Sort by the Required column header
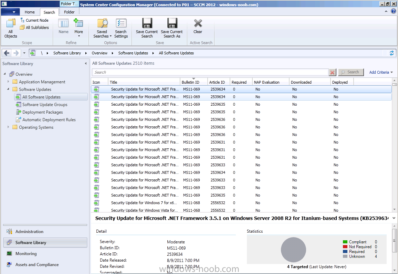The width and height of the screenshot is (398, 274). tap(241, 82)
